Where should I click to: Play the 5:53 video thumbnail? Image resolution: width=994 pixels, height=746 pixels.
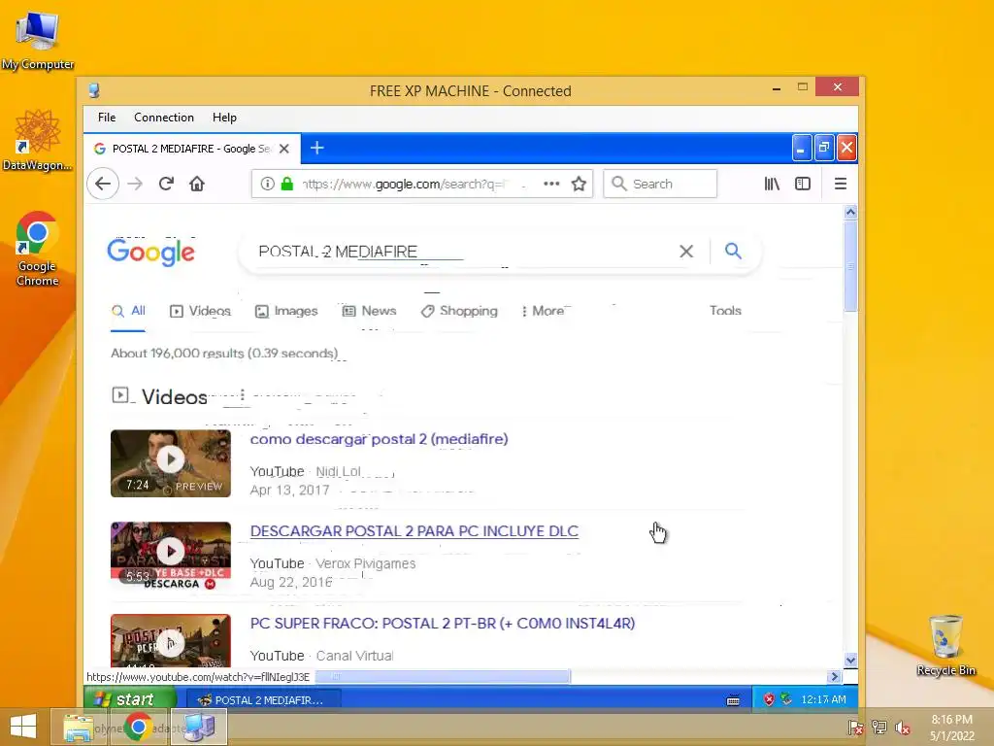pos(171,555)
